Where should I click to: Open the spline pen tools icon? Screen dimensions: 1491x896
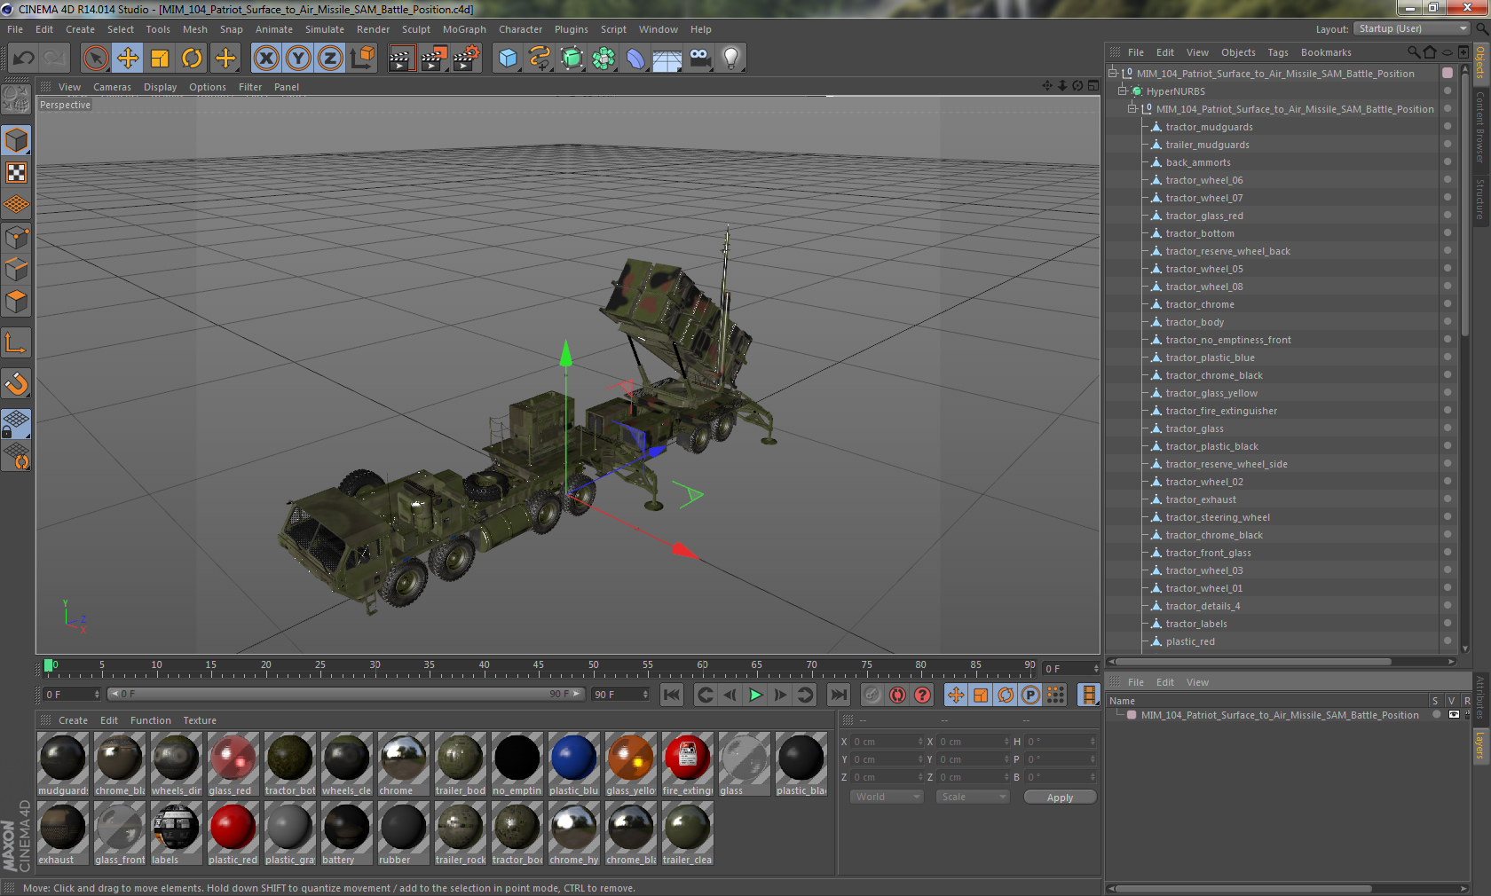click(540, 59)
